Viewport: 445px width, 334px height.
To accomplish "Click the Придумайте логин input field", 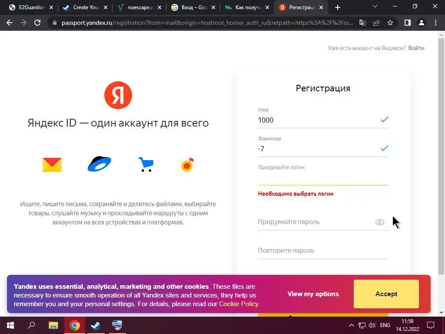I will click(x=323, y=178).
